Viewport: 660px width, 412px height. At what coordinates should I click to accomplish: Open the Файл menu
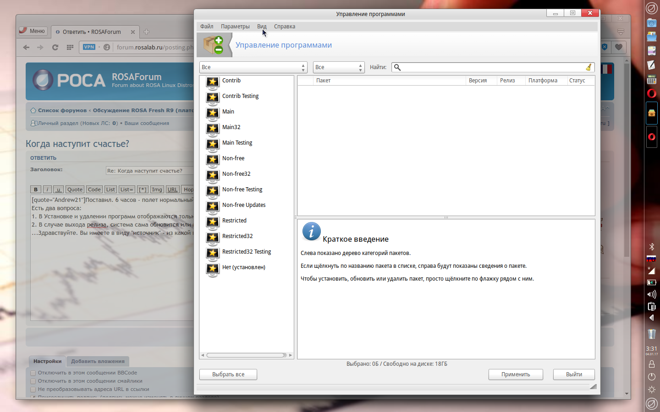click(207, 27)
